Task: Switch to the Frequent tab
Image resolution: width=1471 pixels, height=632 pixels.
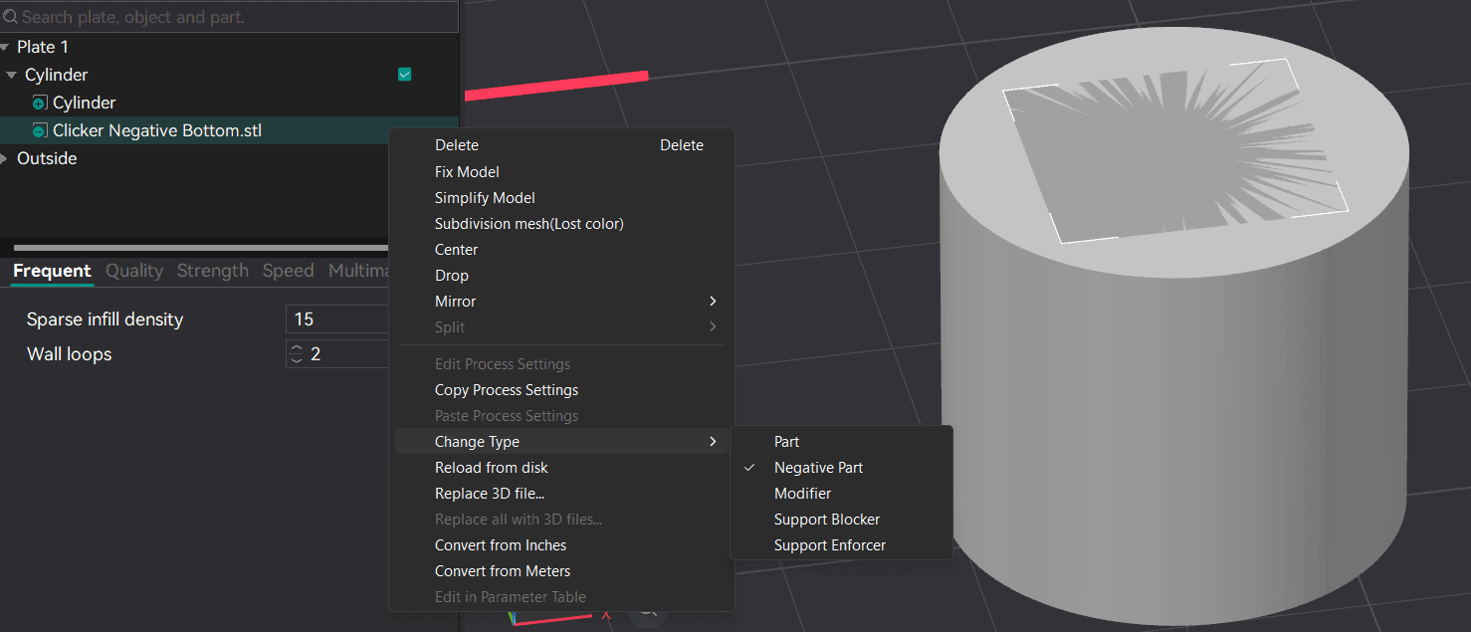Action: (x=52, y=271)
